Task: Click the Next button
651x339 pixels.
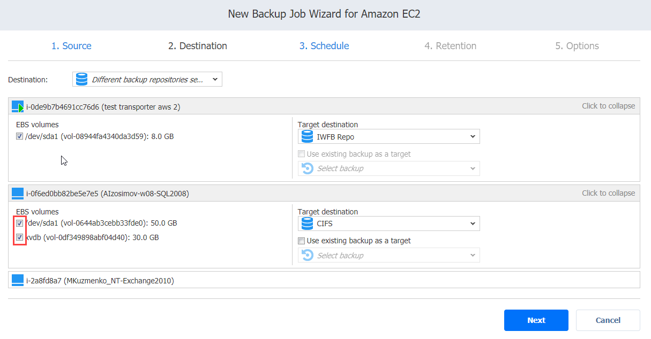Action: coord(536,320)
